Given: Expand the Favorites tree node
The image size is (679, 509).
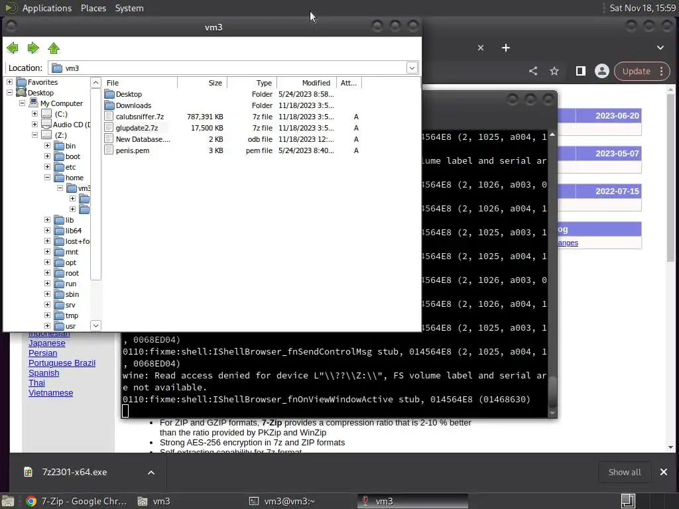Looking at the screenshot, I should coord(9,82).
